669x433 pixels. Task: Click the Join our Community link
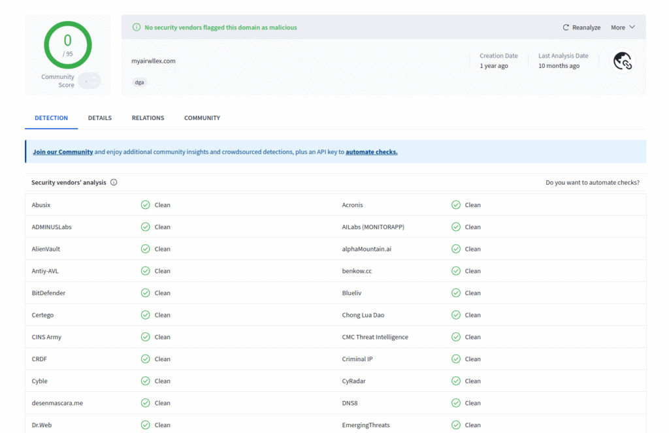tap(62, 151)
